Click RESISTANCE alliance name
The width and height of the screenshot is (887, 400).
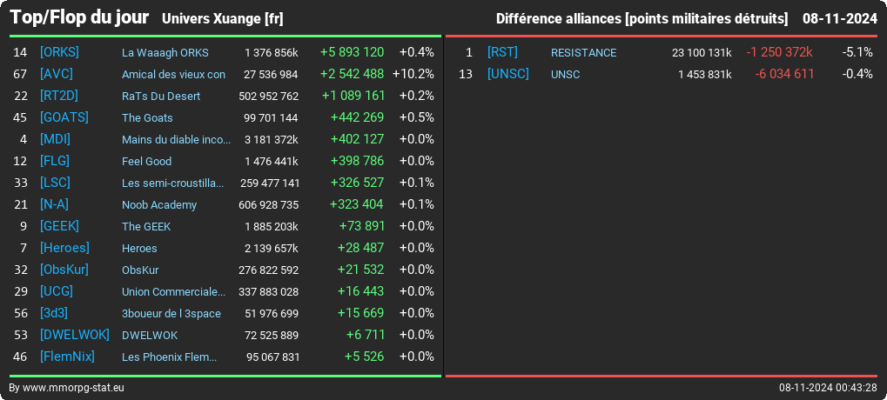point(583,52)
